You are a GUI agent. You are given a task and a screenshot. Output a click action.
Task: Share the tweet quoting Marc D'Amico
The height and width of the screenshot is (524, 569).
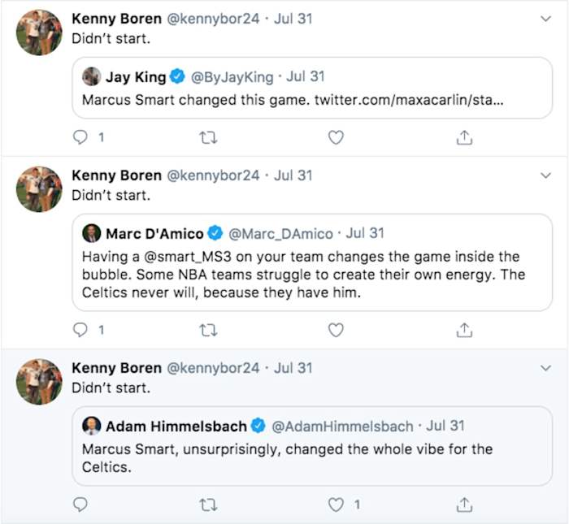coord(464,330)
